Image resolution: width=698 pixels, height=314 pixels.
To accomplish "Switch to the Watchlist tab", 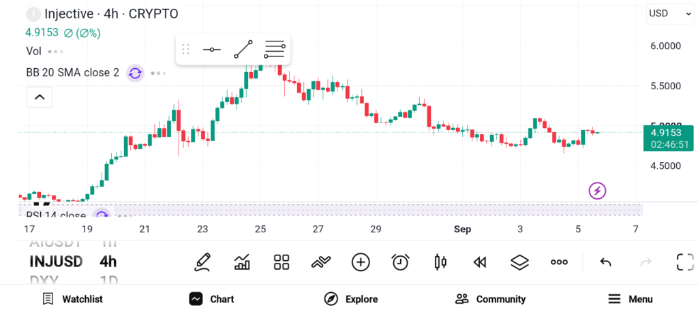I will click(x=72, y=299).
